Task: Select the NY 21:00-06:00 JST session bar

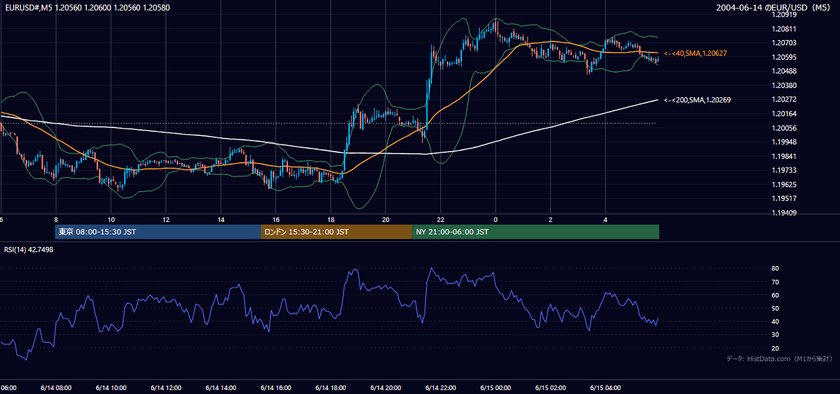Action: (x=536, y=232)
